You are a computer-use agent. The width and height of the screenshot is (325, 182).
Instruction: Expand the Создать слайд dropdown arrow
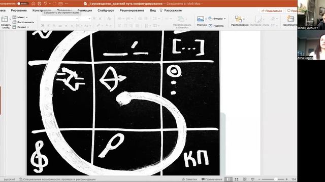tap(10, 19)
